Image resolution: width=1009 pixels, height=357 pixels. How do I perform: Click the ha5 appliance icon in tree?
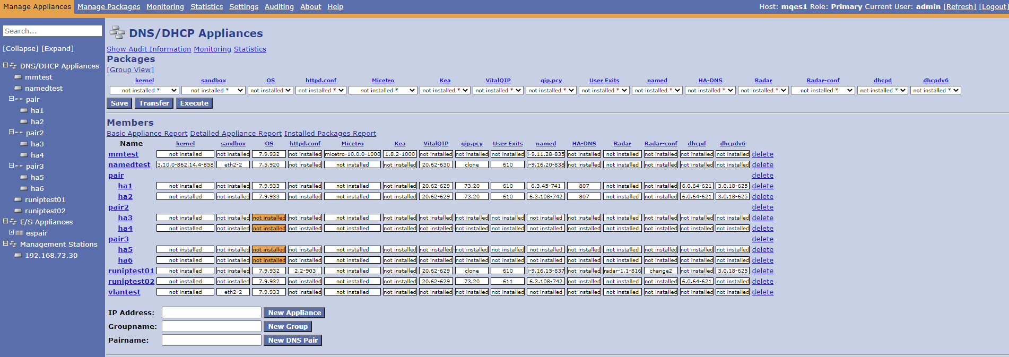[24, 177]
